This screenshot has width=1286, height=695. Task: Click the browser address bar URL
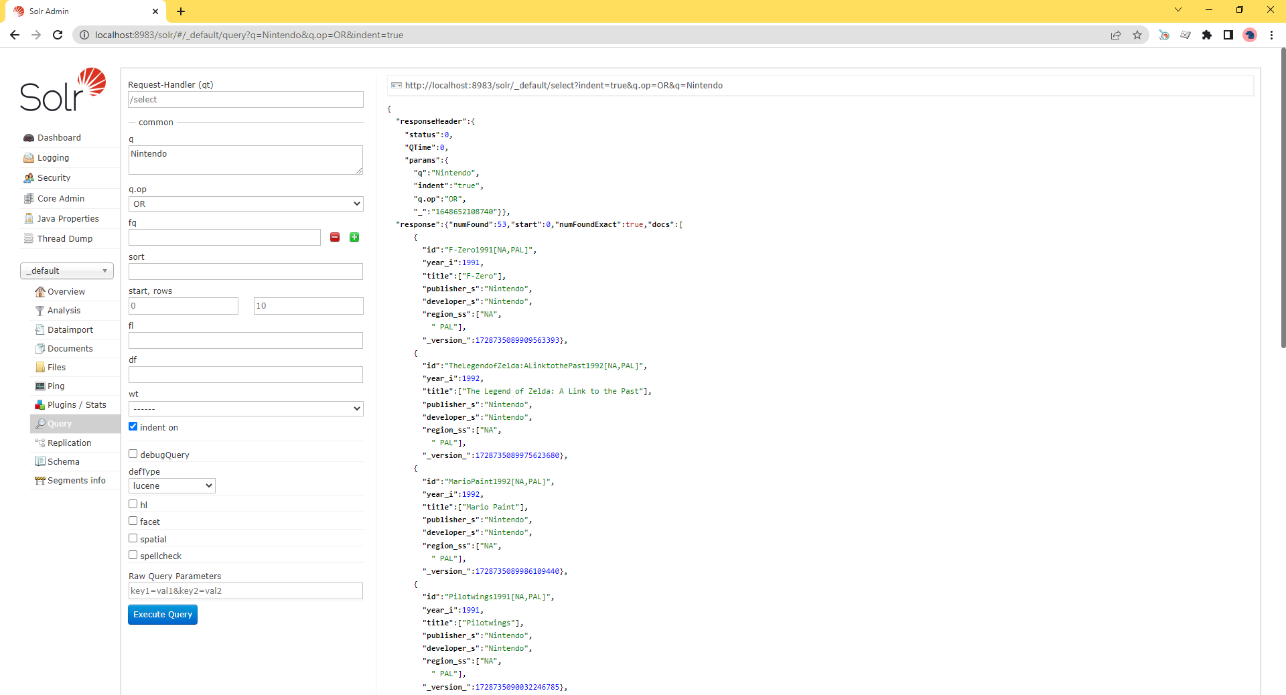pos(249,35)
